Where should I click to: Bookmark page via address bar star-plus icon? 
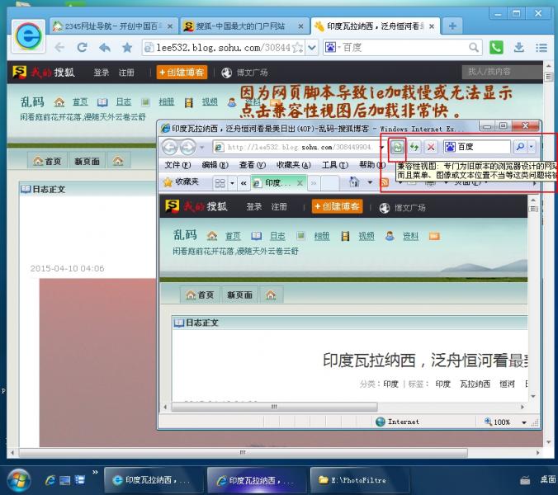(x=297, y=47)
